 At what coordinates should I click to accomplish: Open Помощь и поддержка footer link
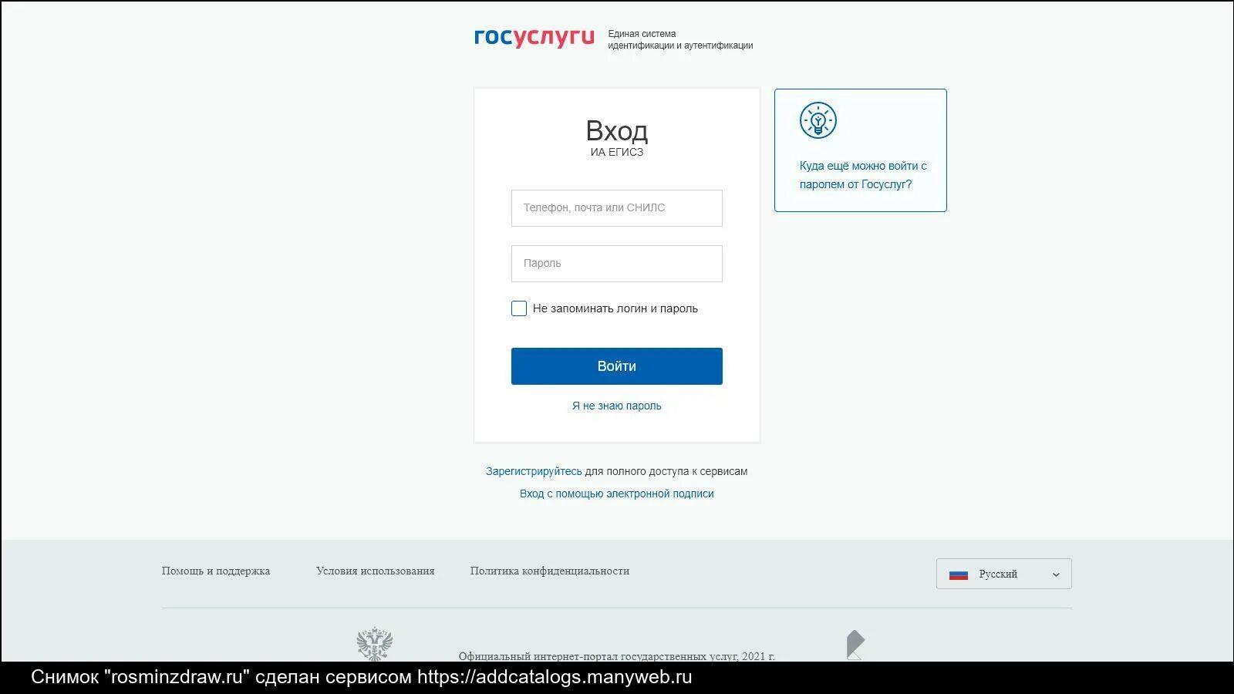click(x=216, y=571)
